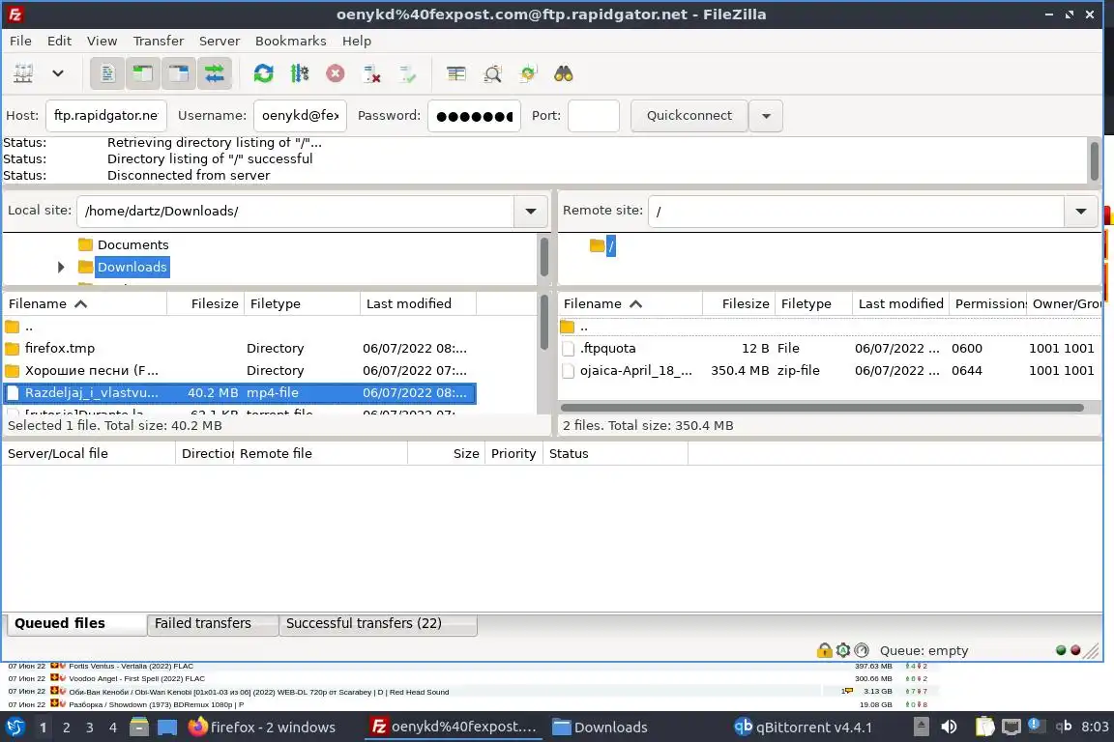This screenshot has height=742, width=1114.
Task: Open the Edit menu
Action: (59, 41)
